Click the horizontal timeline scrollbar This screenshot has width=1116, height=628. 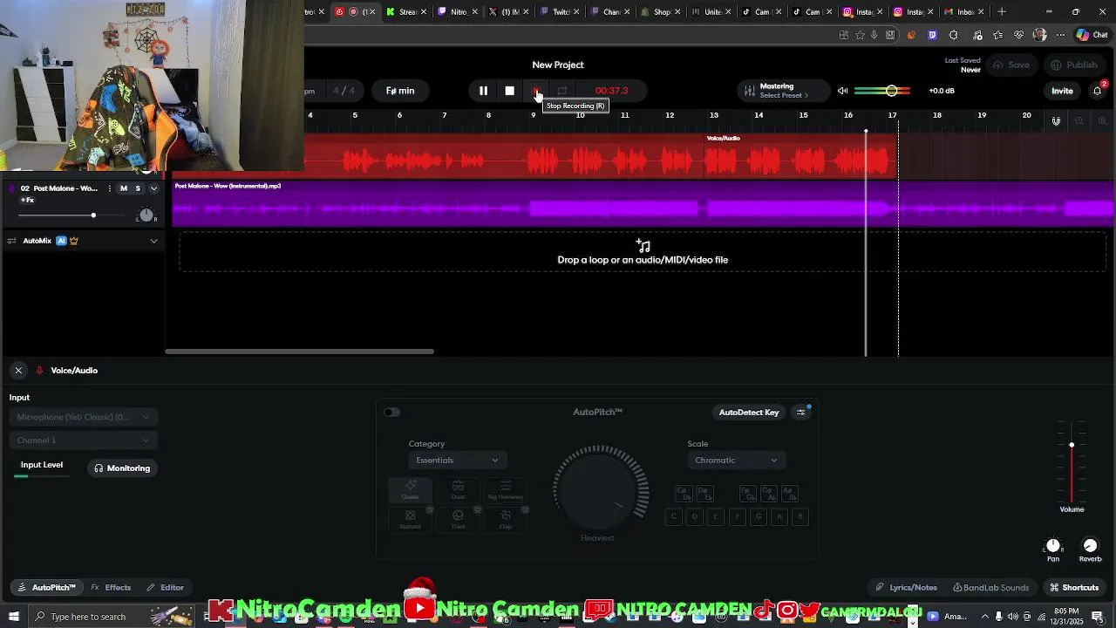point(299,352)
